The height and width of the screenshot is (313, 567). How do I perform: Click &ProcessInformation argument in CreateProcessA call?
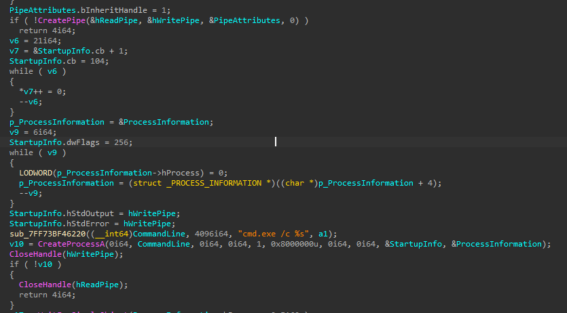coord(496,244)
